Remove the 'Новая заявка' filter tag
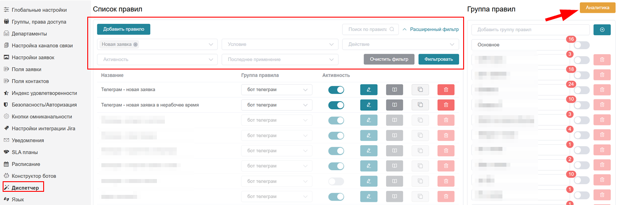 coord(136,44)
